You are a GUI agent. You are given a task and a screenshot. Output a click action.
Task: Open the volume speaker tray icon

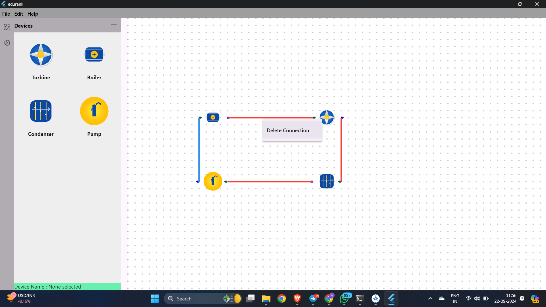477,298
